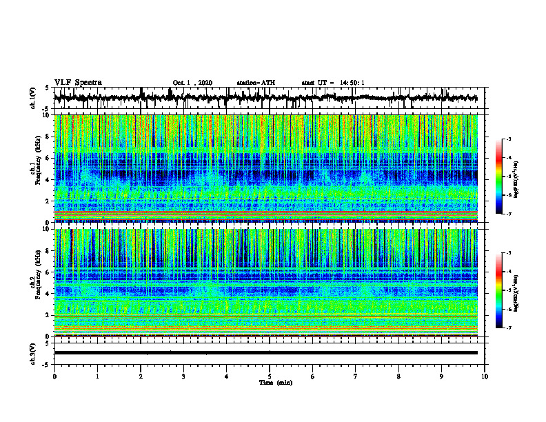Click the 'VLF Spectra' title text
The height and width of the screenshot is (422, 546).
click(x=78, y=83)
